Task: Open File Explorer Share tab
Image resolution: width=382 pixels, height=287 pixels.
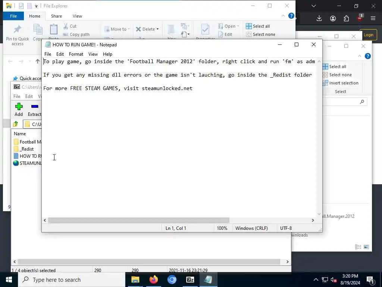Action: pos(56,16)
